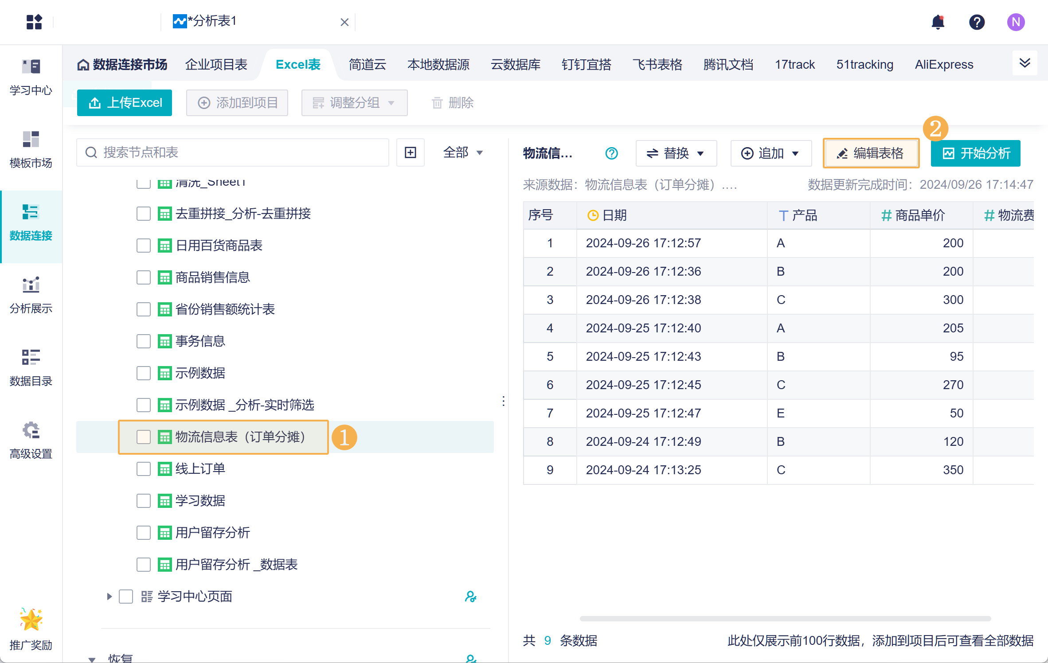Select the 用户留存分析 checkbox

click(x=143, y=533)
